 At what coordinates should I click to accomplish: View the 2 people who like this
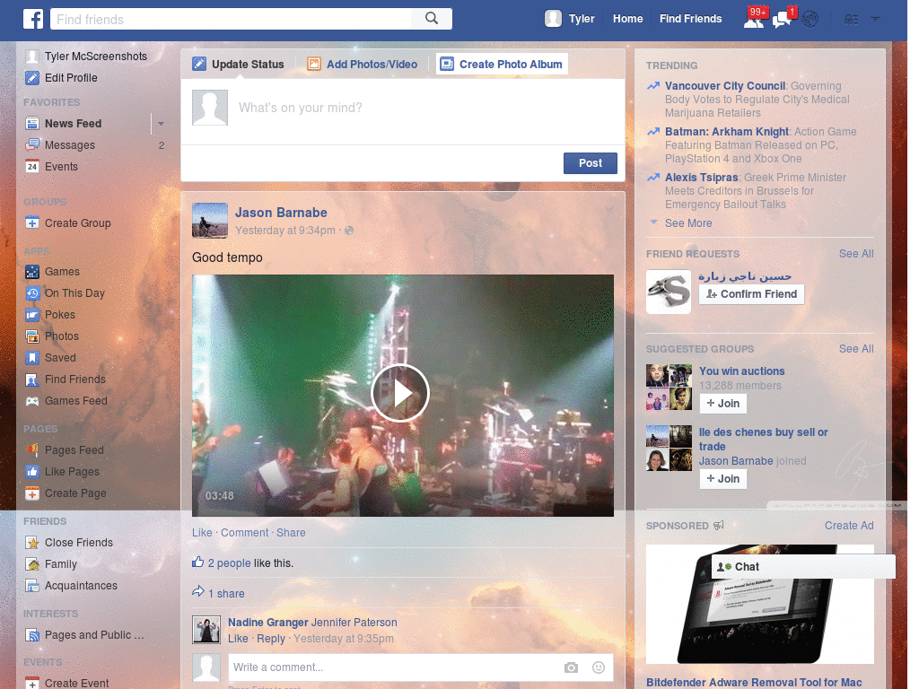click(229, 563)
